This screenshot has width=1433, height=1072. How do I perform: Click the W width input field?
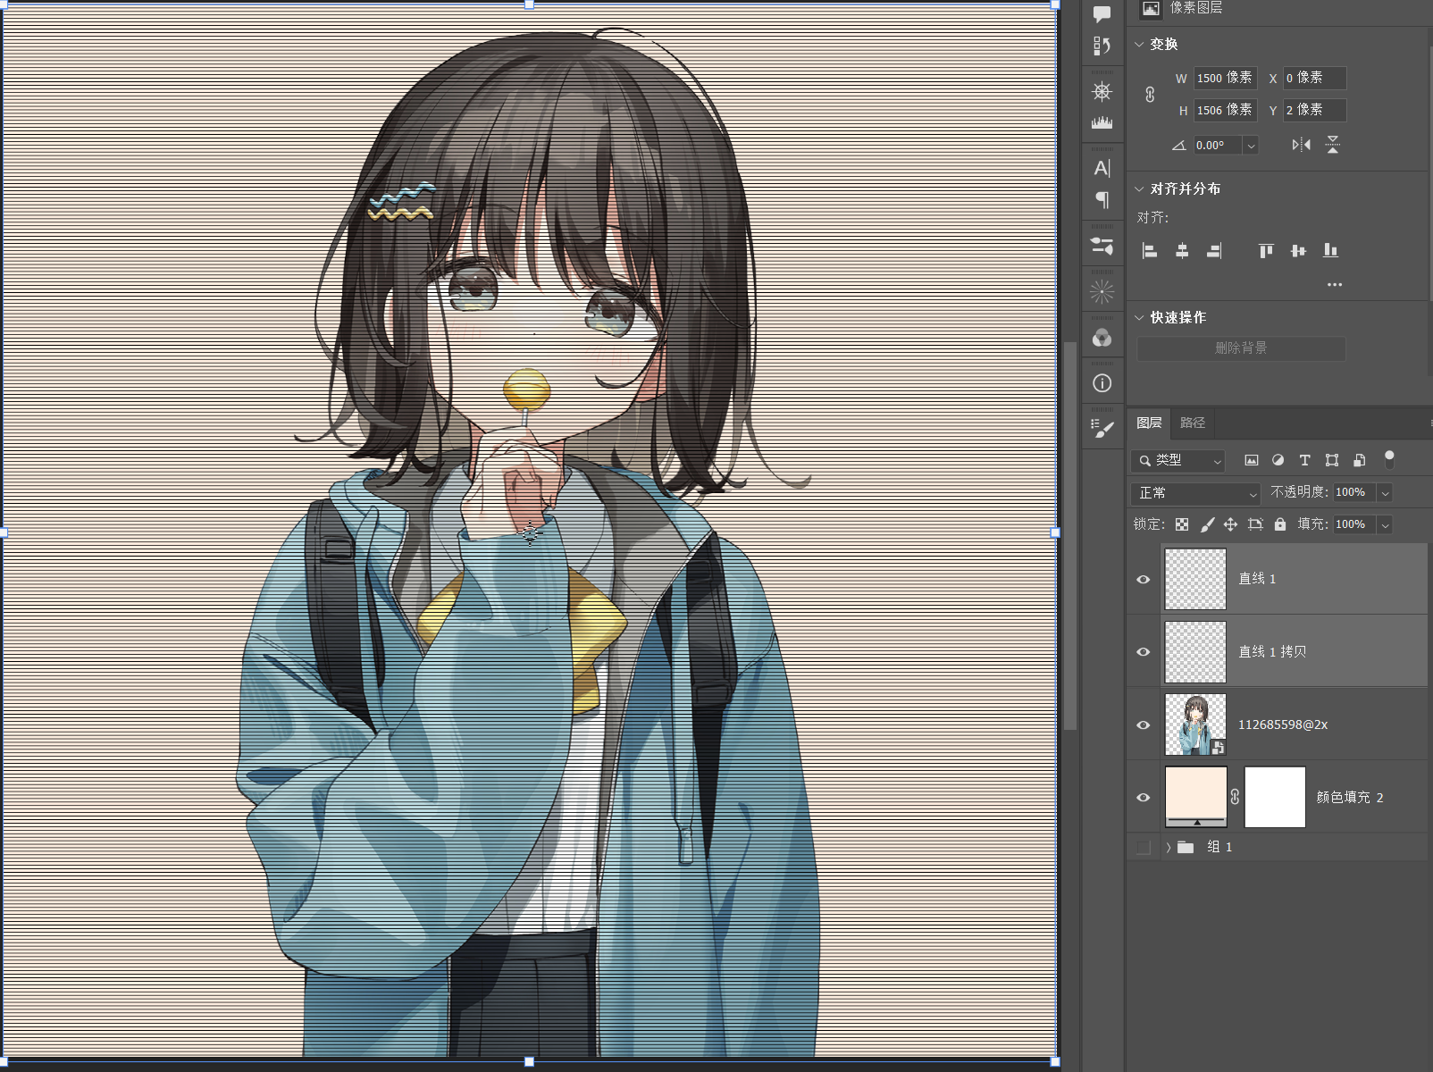(1225, 78)
